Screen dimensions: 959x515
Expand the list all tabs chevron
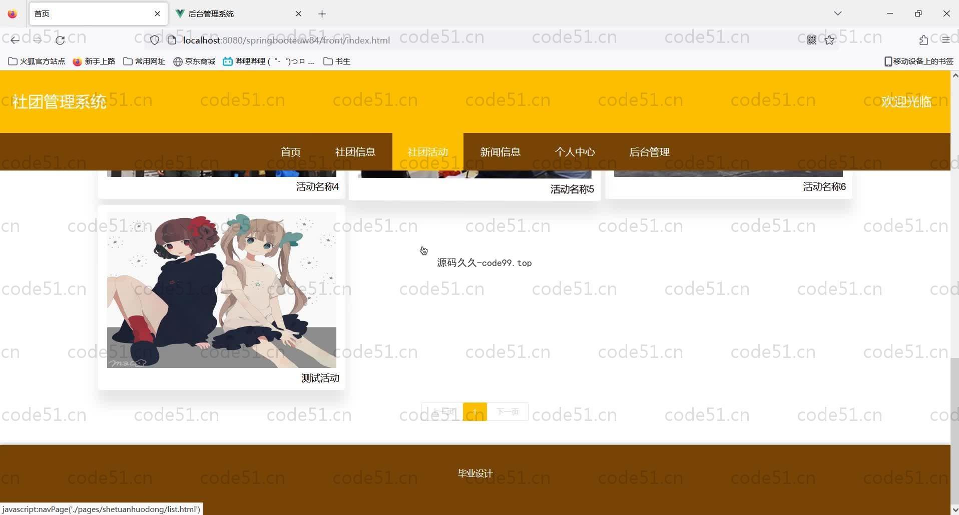[838, 13]
